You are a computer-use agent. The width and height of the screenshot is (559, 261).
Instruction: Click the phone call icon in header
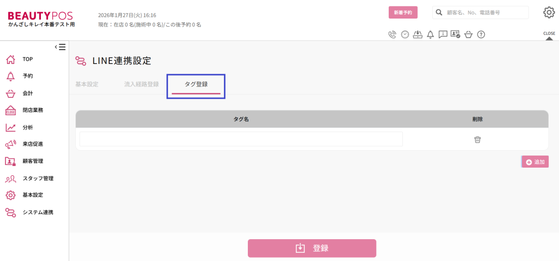point(392,34)
